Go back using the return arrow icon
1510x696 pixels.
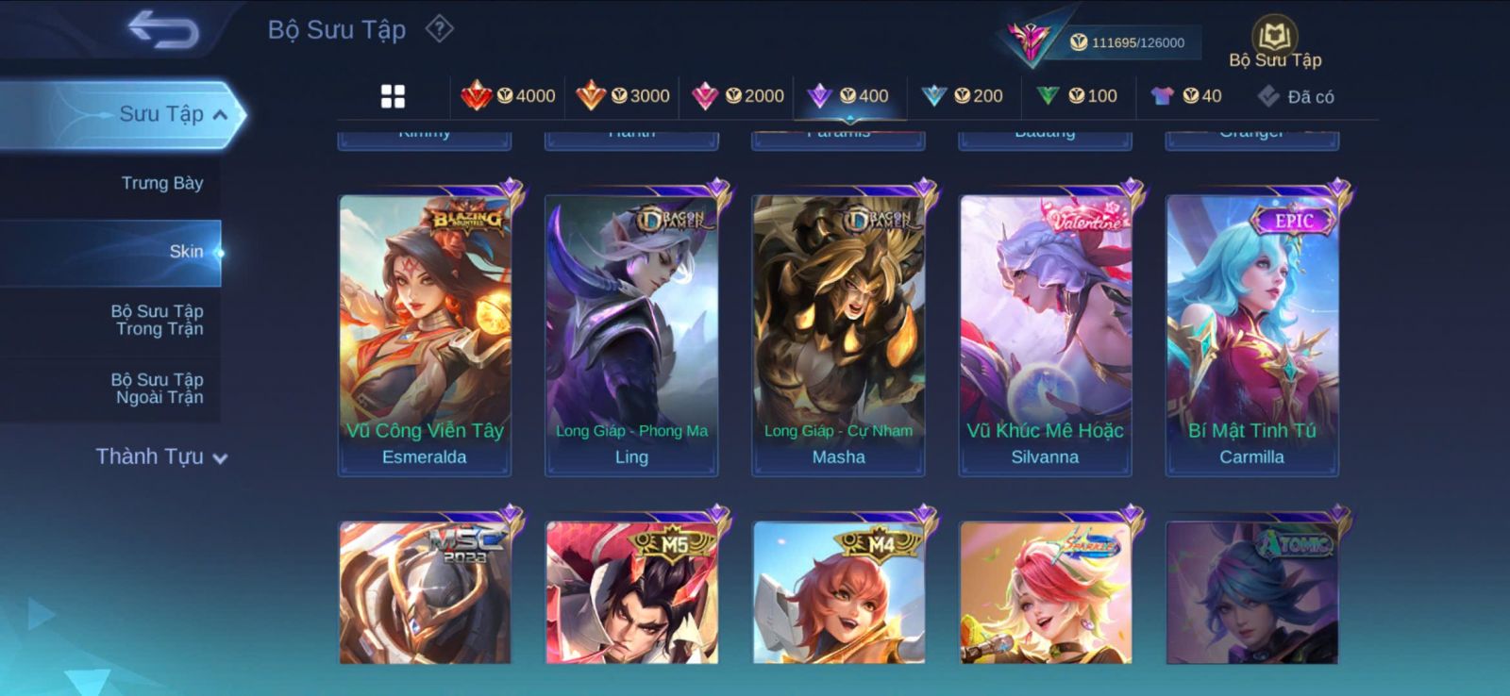pos(163,29)
